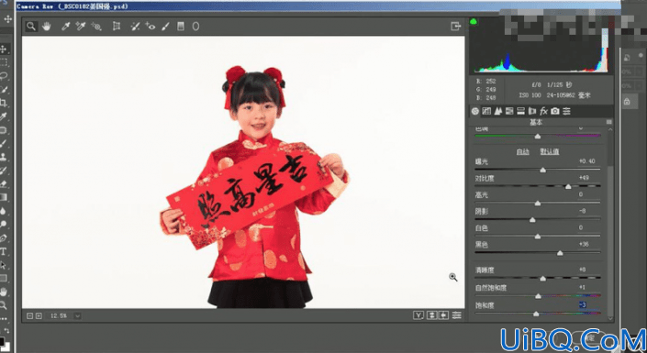Click the blacks value field +36
The image size is (647, 353).
(584, 244)
